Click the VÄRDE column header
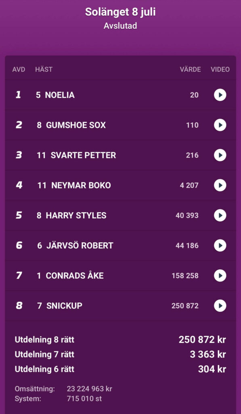The width and height of the screenshot is (241, 414). tap(191, 70)
